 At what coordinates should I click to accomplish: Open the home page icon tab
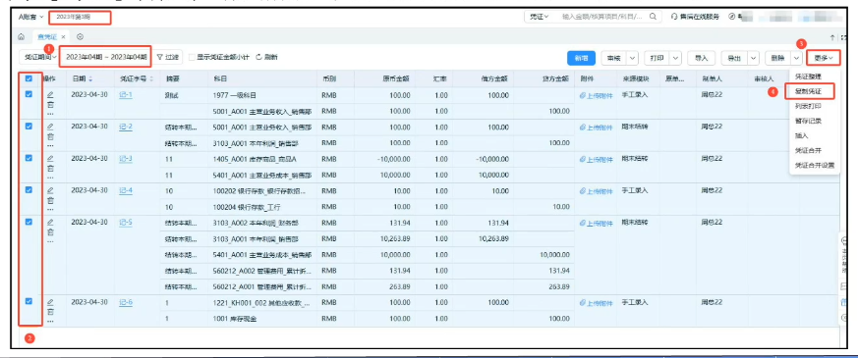point(21,36)
